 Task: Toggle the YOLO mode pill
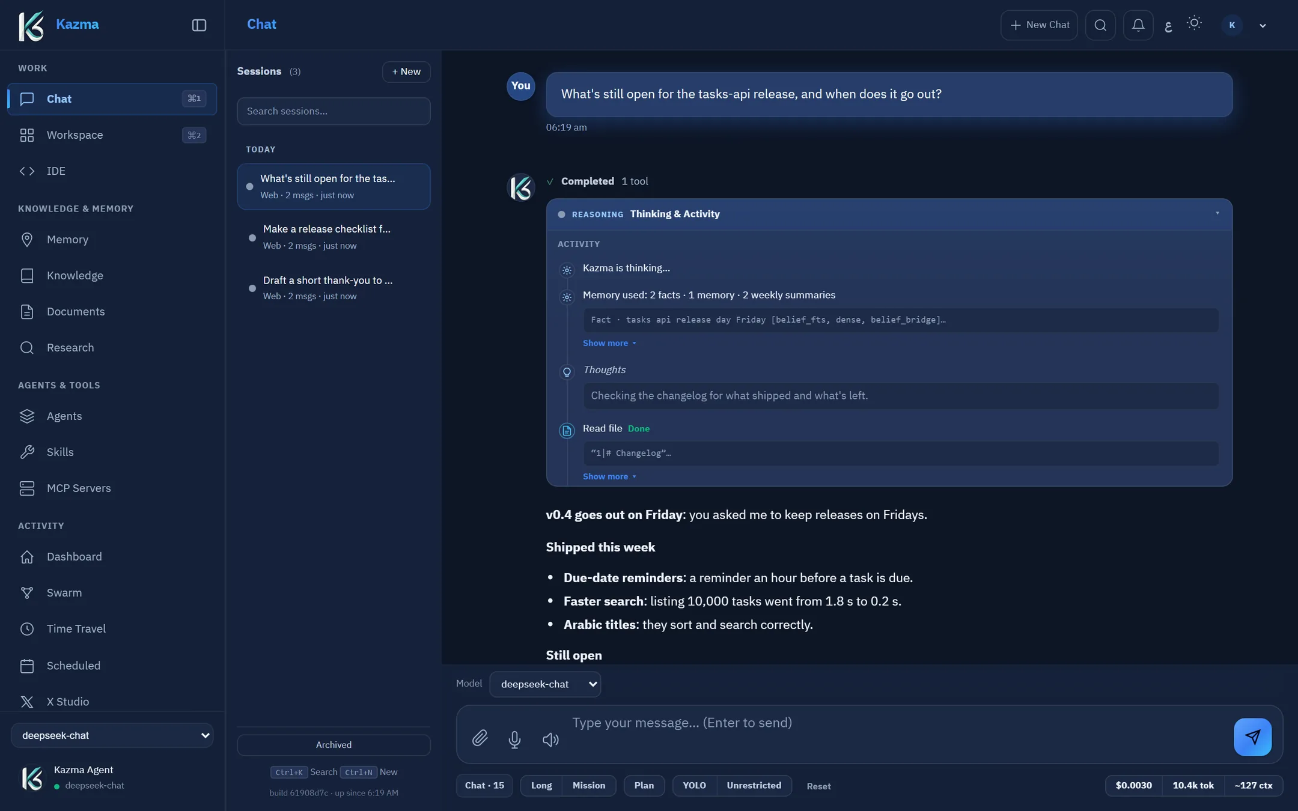point(694,785)
